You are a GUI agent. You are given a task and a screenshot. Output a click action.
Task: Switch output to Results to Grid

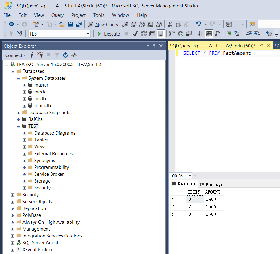click(209, 34)
